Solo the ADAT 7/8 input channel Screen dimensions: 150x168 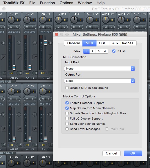(143, 27)
